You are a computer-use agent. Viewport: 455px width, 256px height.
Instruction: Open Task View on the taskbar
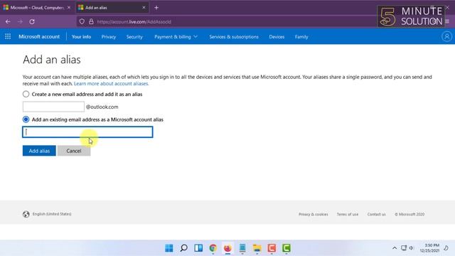(x=198, y=248)
